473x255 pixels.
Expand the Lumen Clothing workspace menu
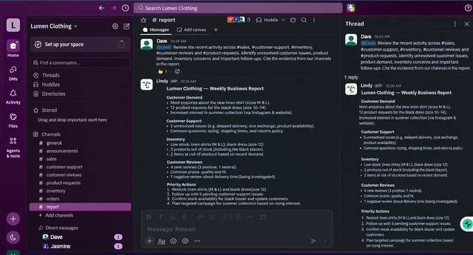(x=54, y=26)
